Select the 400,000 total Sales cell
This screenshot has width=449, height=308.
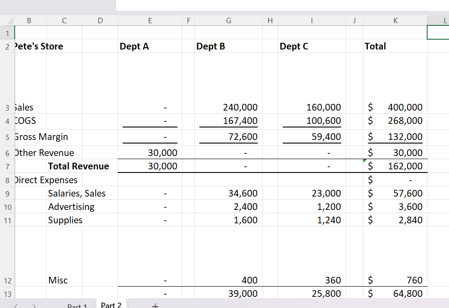coord(395,107)
